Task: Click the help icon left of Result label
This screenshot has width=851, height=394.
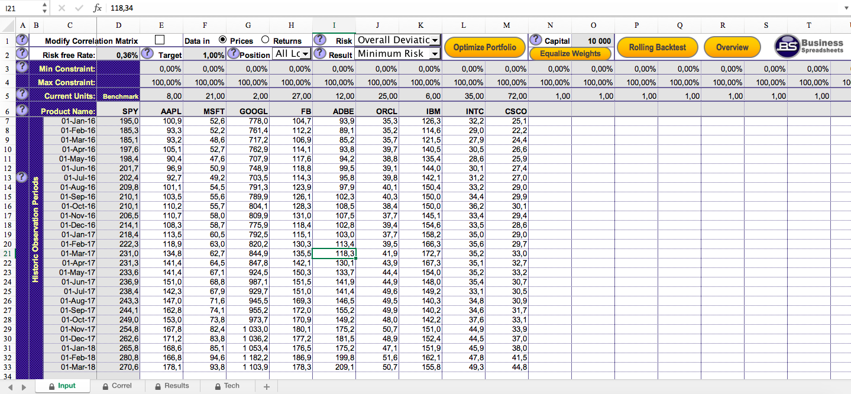Action: 320,53
